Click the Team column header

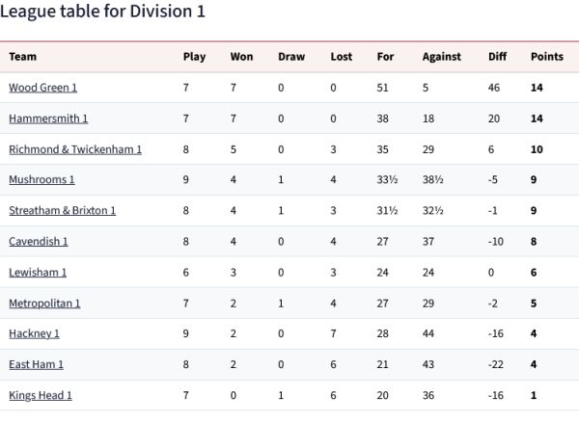[23, 57]
